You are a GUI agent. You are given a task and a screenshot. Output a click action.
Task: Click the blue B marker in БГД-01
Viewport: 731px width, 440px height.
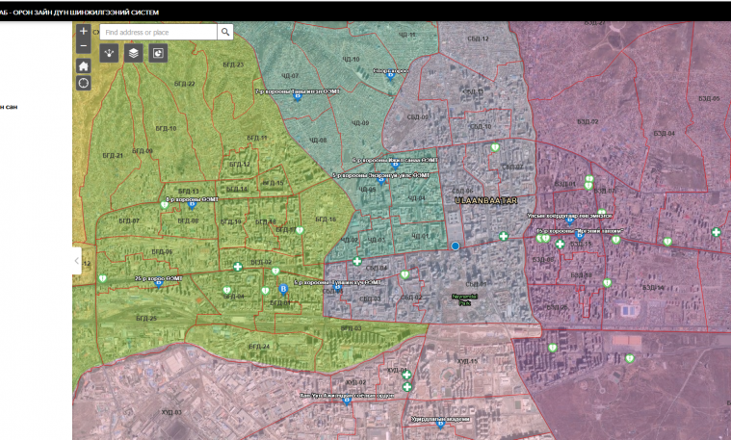[x=283, y=290]
